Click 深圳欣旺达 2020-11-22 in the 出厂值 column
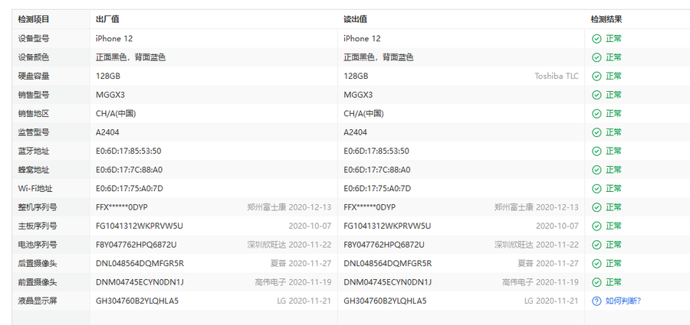This screenshot has width=690, height=325. pyautogui.click(x=289, y=245)
